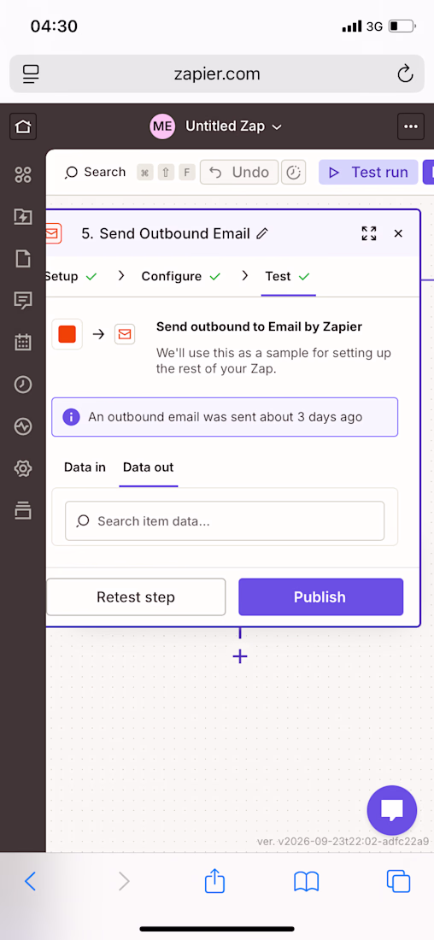The image size is (434, 940).
Task: Expand the step panel to fullscreen
Action: point(369,233)
